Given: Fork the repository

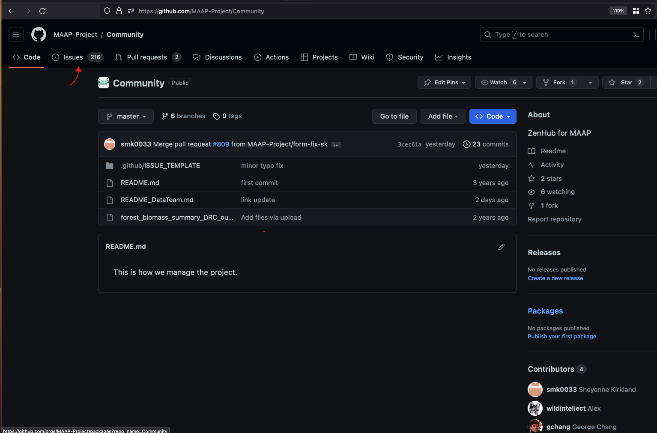Looking at the screenshot, I should [x=559, y=83].
